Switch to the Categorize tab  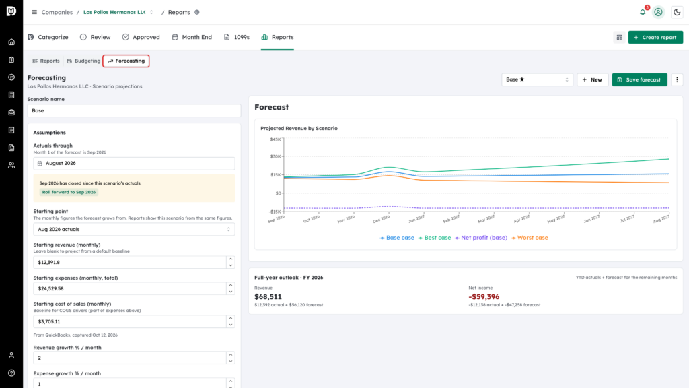(x=48, y=38)
